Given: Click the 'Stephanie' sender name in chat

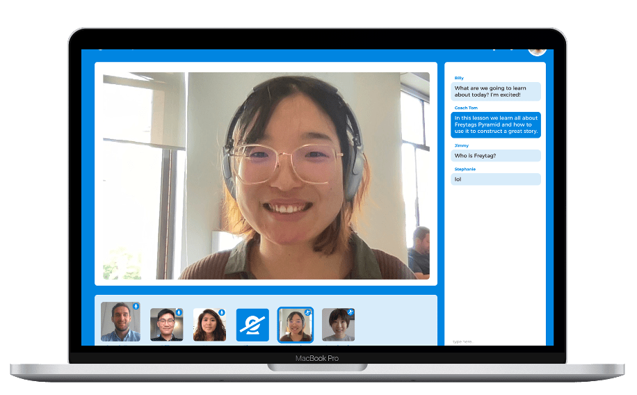Looking at the screenshot, I should (x=465, y=169).
